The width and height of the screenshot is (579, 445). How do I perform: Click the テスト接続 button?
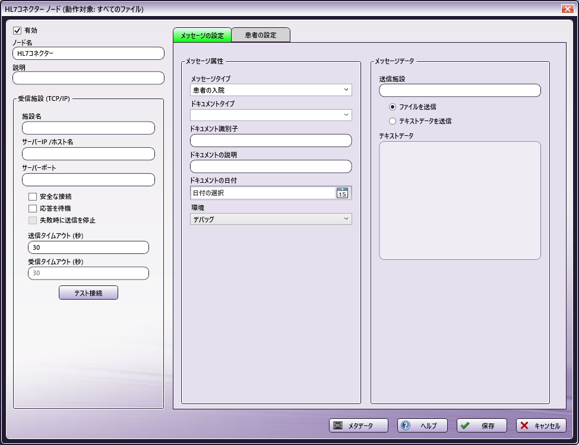(88, 293)
